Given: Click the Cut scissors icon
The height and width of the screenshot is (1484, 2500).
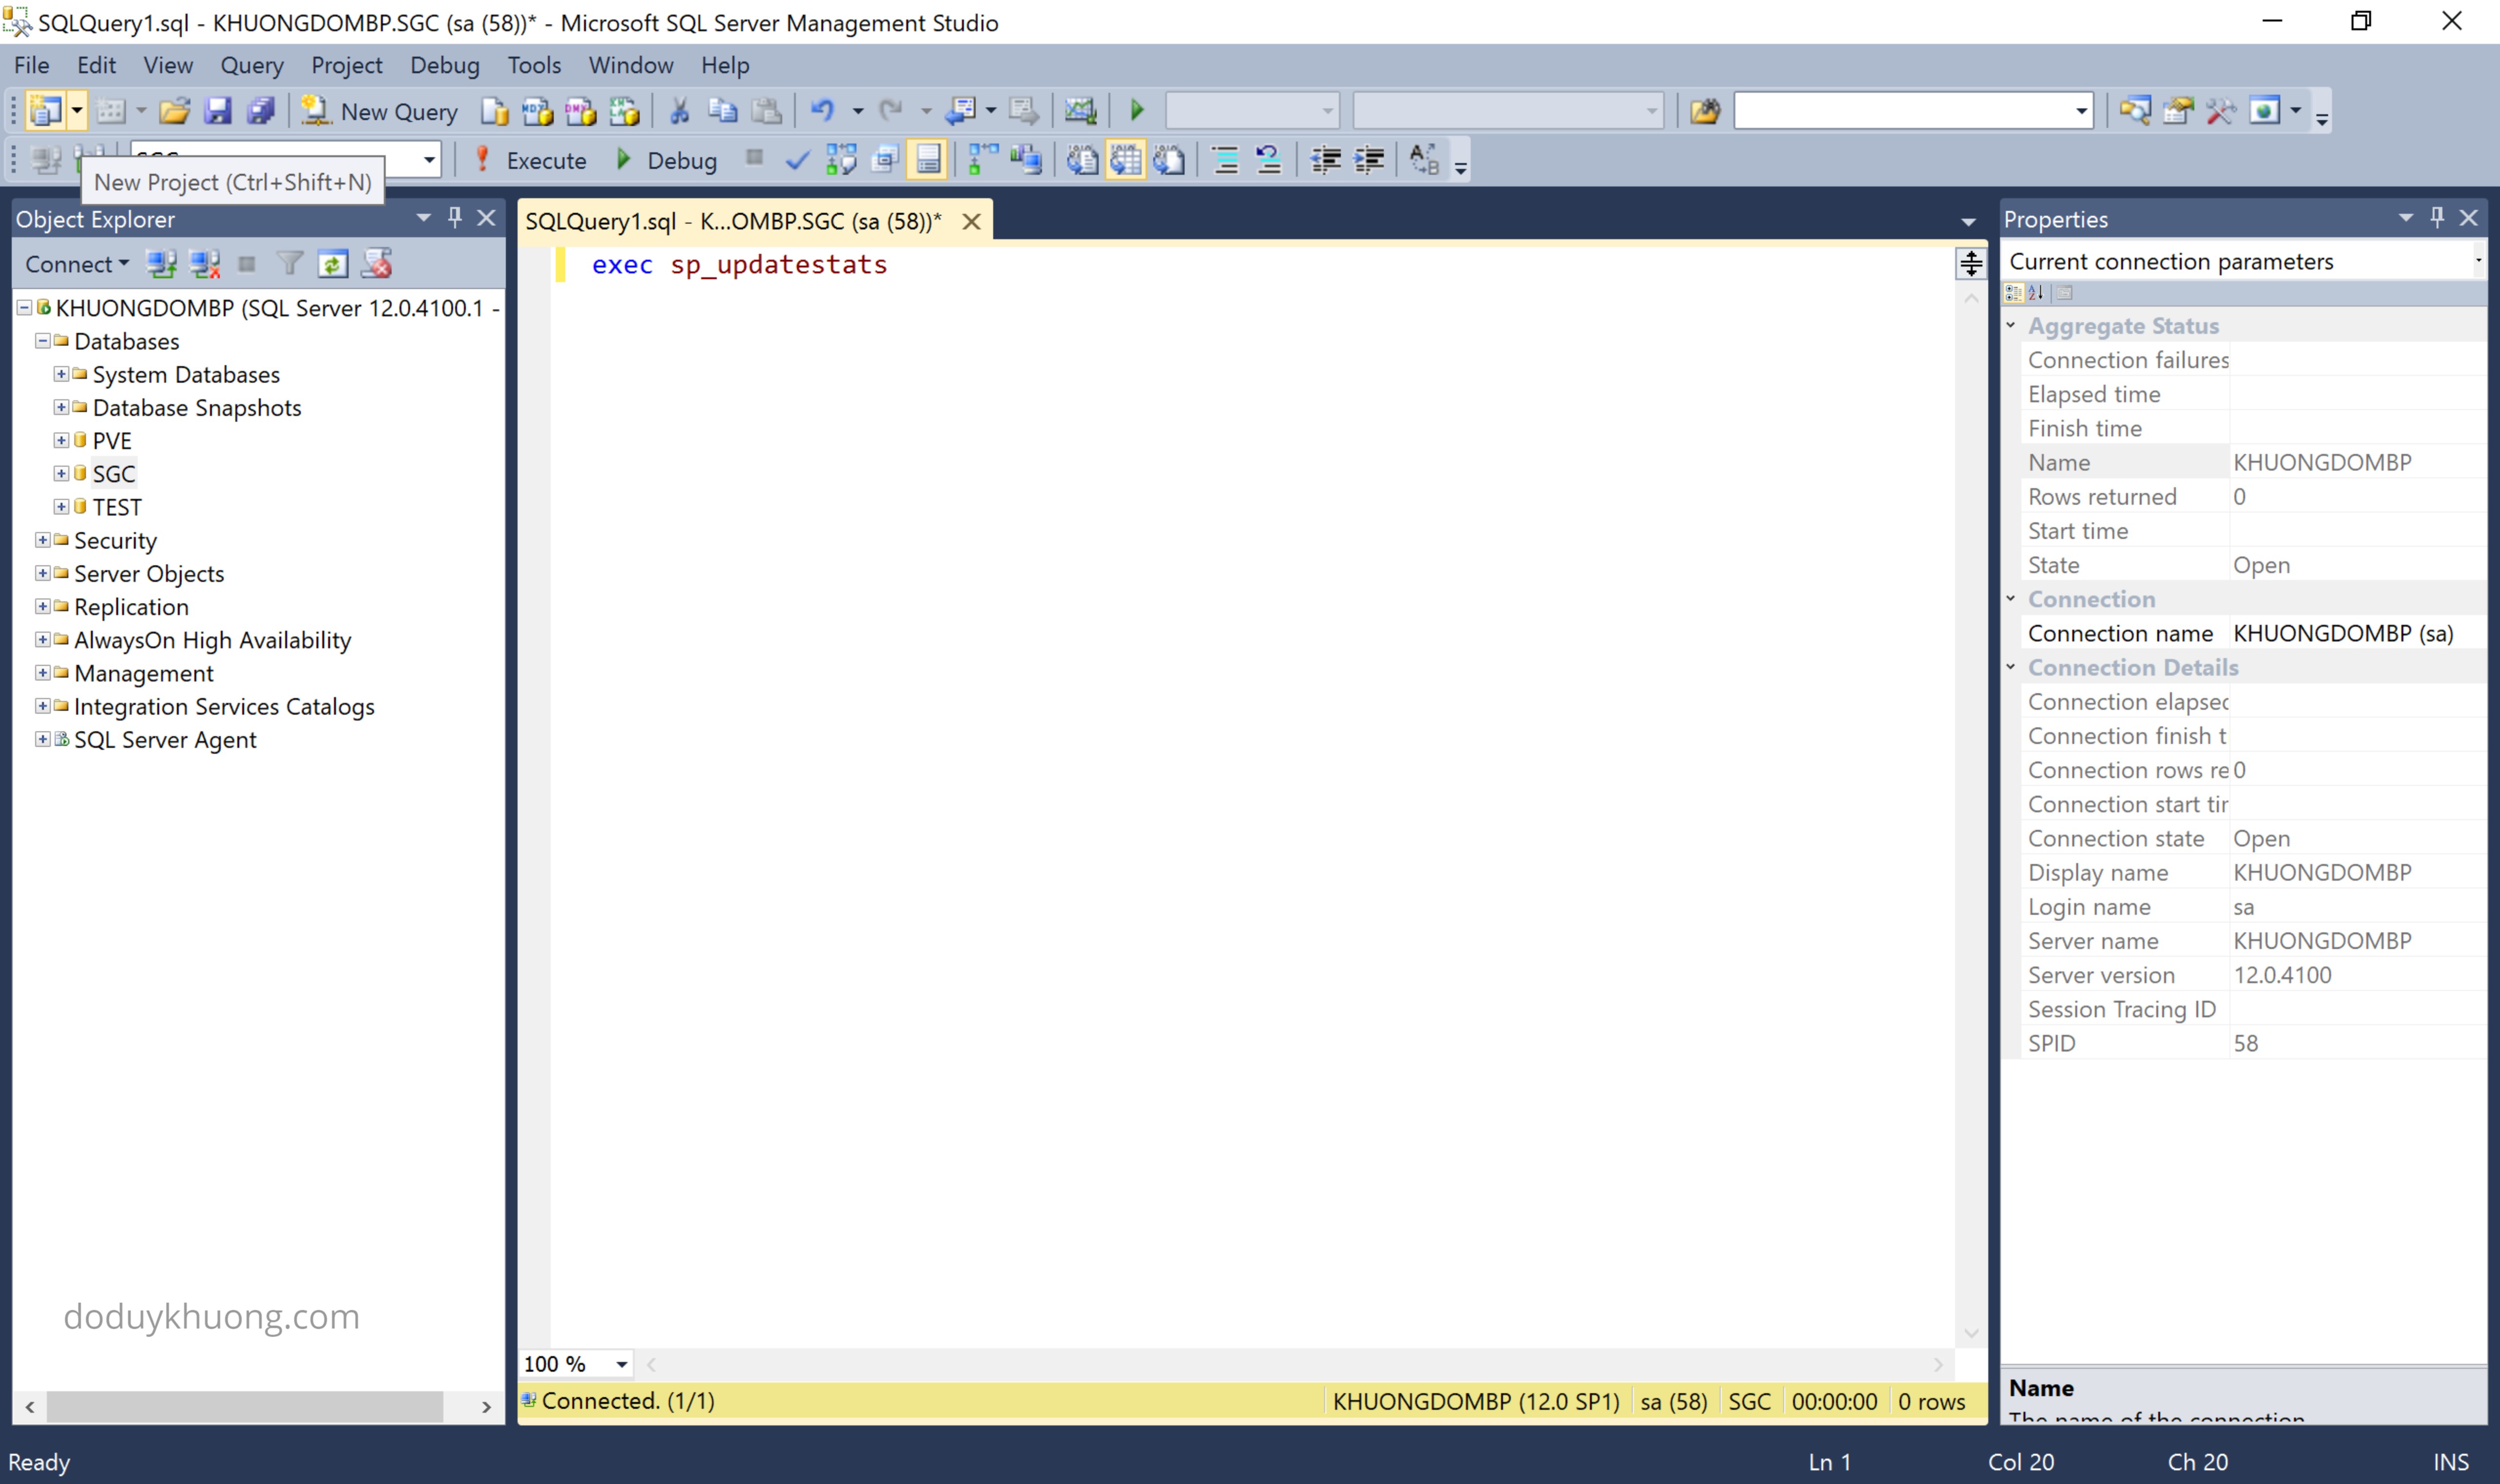Looking at the screenshot, I should 680,111.
